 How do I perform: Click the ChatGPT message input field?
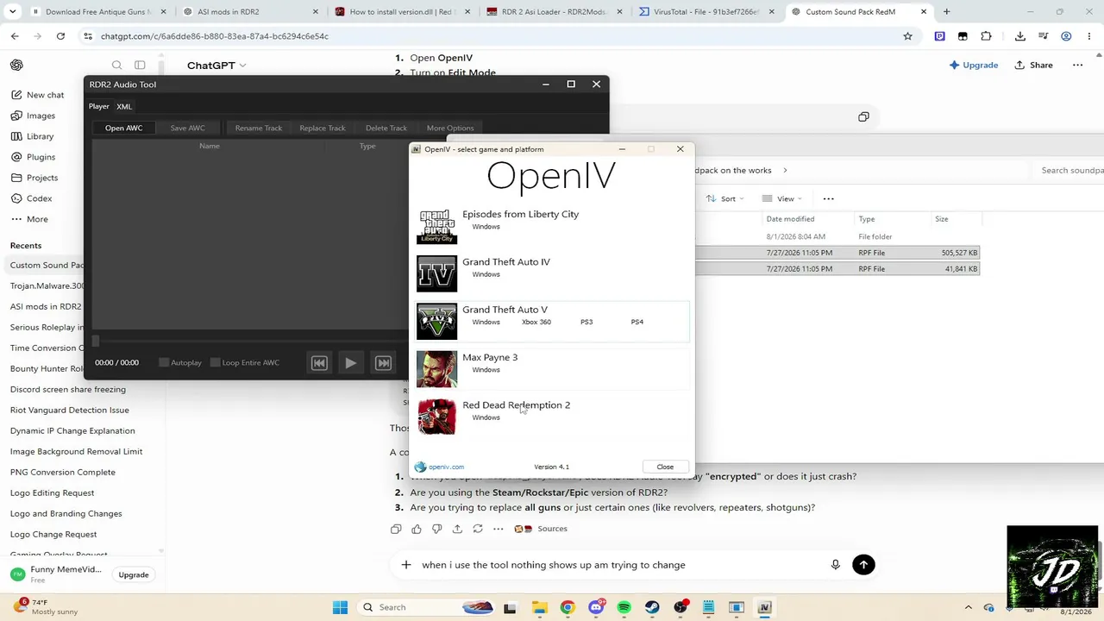619,565
